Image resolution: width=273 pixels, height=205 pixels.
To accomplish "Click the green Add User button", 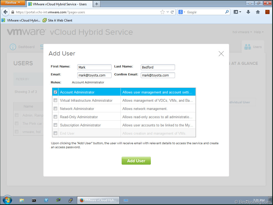I will pyautogui.click(x=136, y=161).
